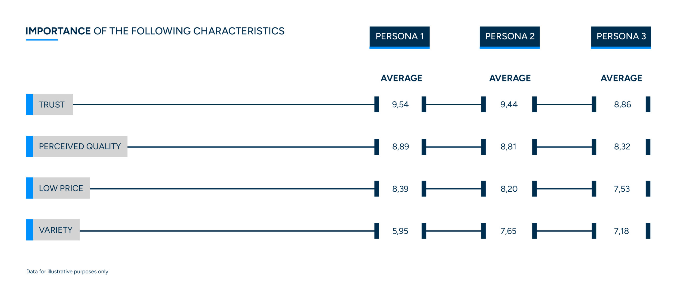
Task: Select the PERSONA 2 header
Action: (x=510, y=36)
